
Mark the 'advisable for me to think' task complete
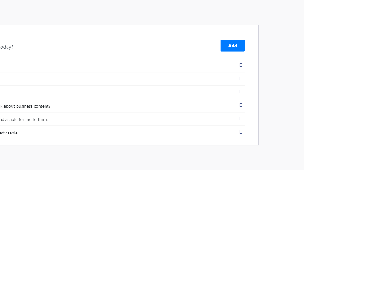241,119
